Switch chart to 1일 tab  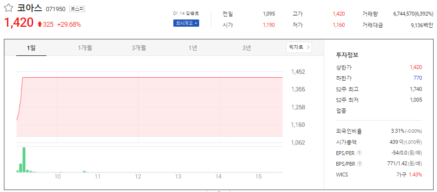click(x=31, y=48)
